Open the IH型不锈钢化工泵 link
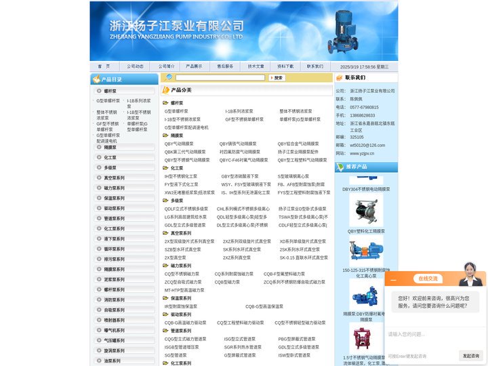 (181, 176)
